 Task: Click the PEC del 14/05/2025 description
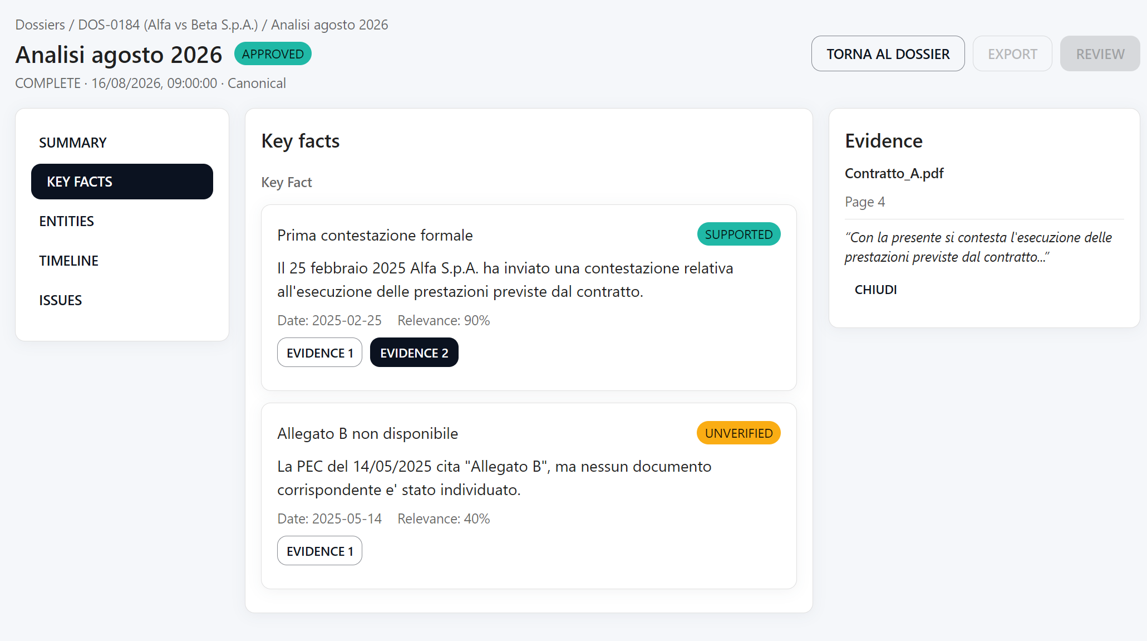click(x=494, y=478)
